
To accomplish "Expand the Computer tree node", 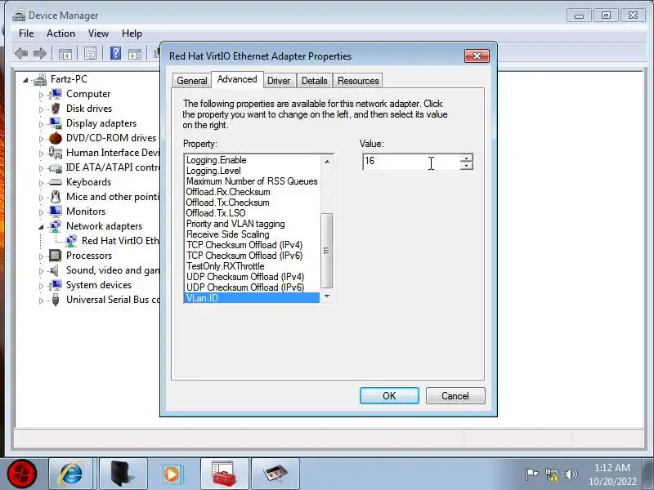I will tap(41, 95).
